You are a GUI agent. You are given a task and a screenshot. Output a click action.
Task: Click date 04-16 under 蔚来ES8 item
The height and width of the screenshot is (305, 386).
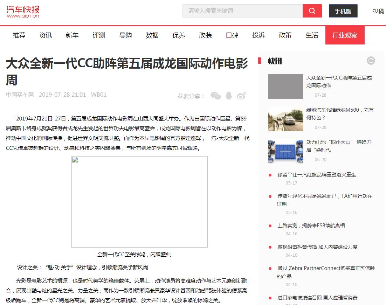[x=291, y=234]
